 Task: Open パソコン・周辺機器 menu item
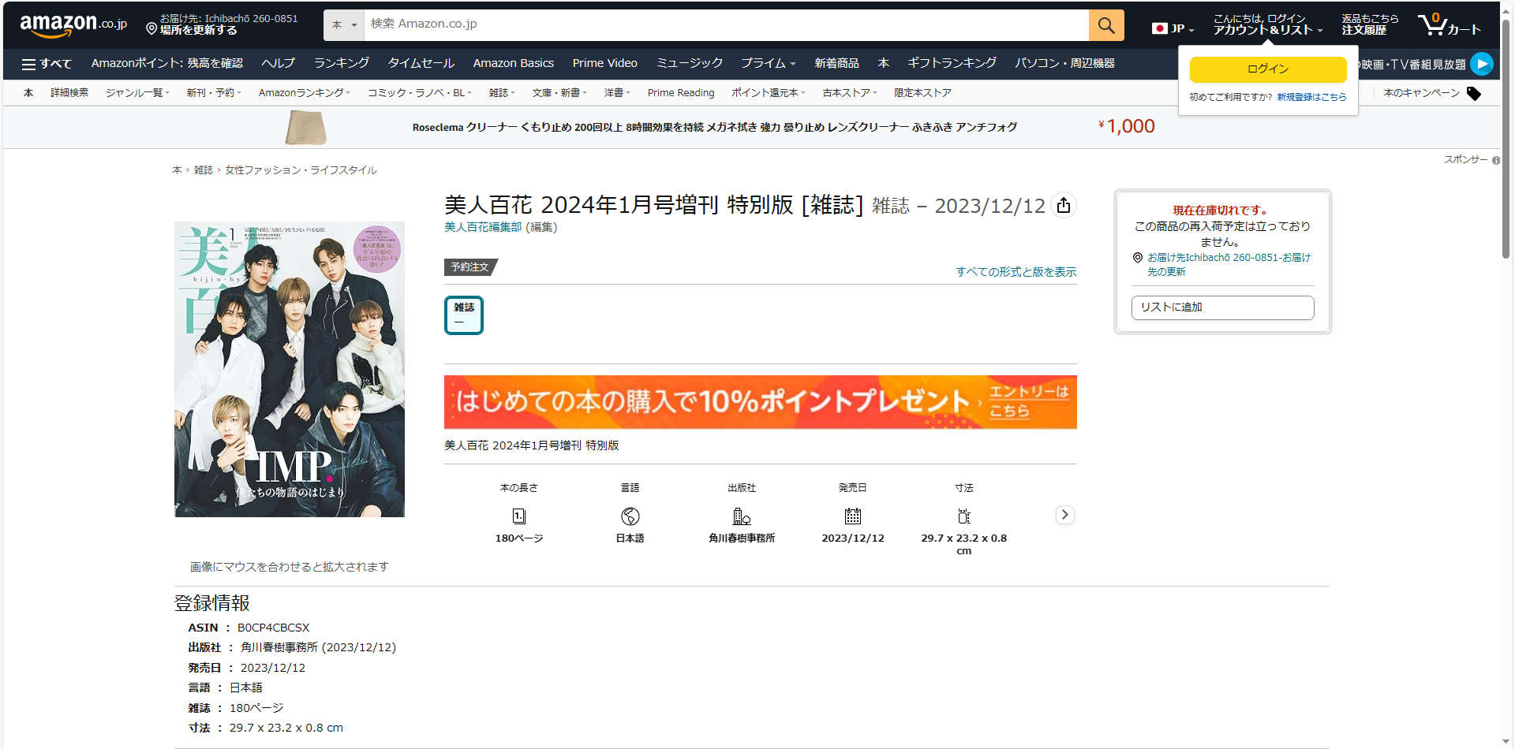[x=1064, y=63]
